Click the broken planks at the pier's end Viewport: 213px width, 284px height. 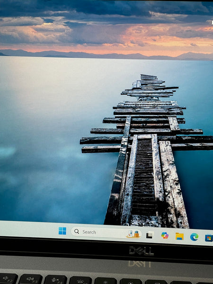pos(150,87)
